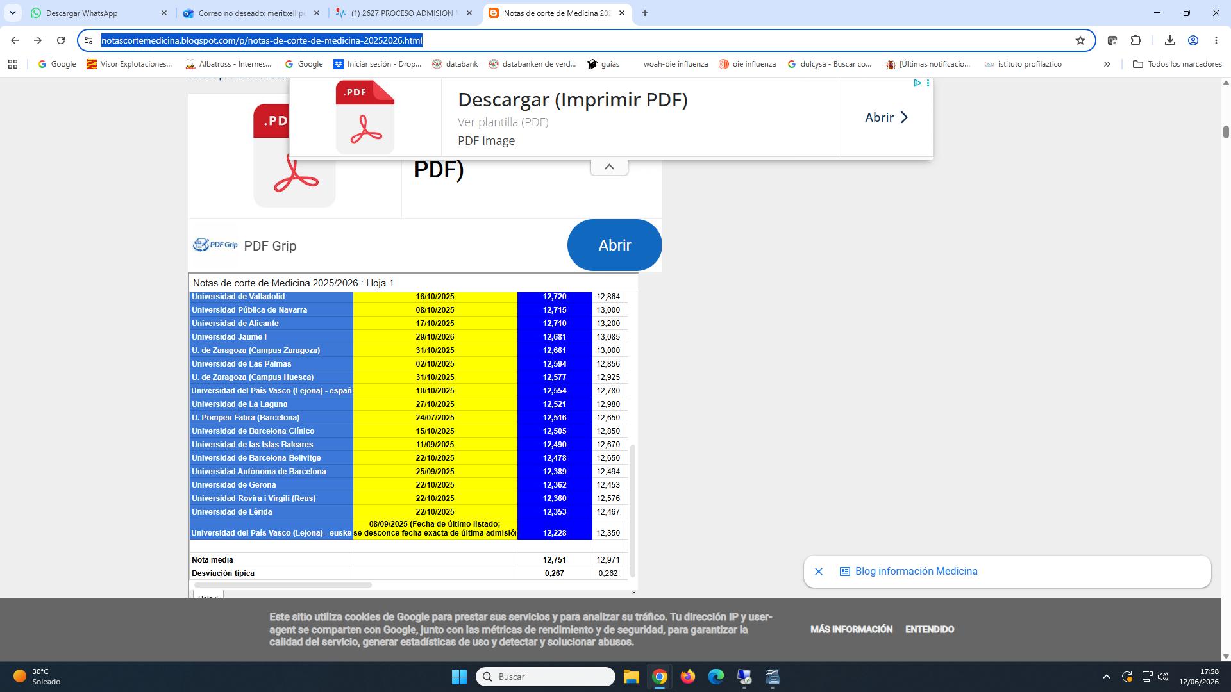Screen dimensions: 1231x692
Task: Open the Albatross bookmark
Action: [x=228, y=64]
